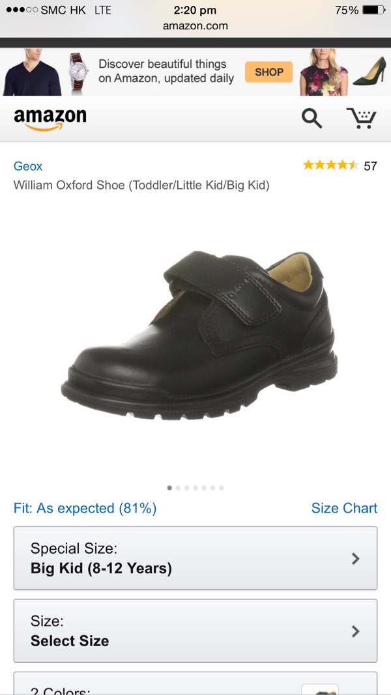Open the Size Chart link
This screenshot has width=391, height=695.
pyautogui.click(x=344, y=508)
